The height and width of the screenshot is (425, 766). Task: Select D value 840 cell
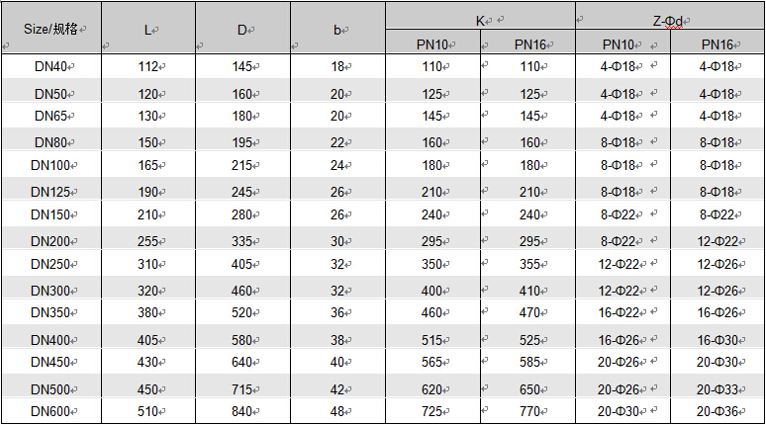242,411
